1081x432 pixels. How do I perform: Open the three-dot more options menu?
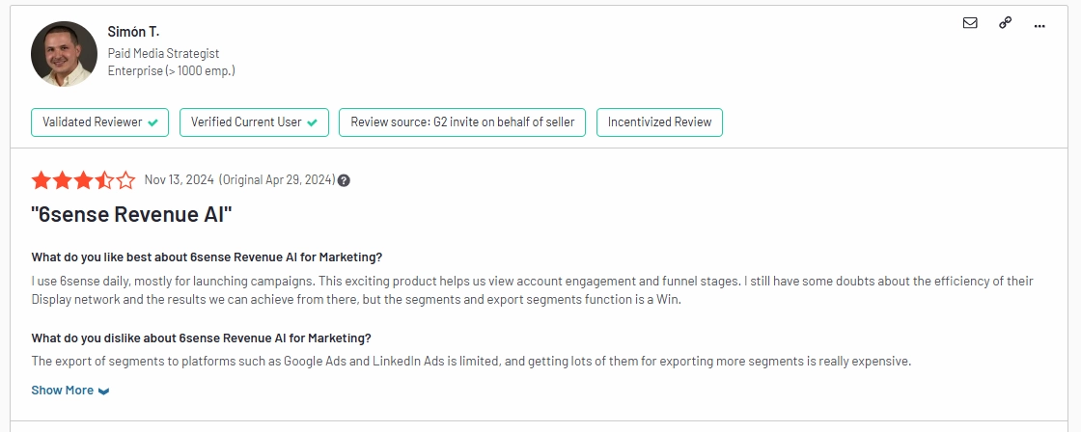click(1039, 25)
